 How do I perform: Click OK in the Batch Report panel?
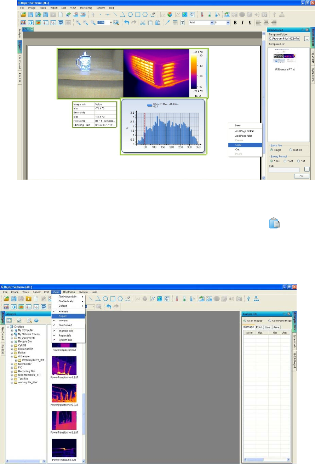pos(302,176)
